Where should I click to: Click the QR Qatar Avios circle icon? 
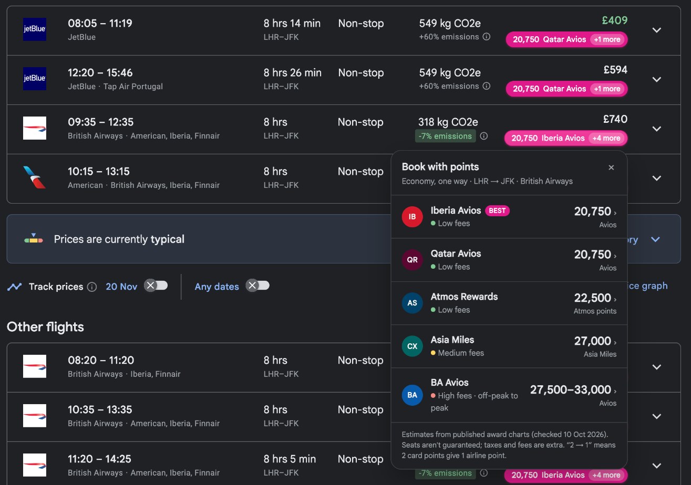(x=412, y=260)
